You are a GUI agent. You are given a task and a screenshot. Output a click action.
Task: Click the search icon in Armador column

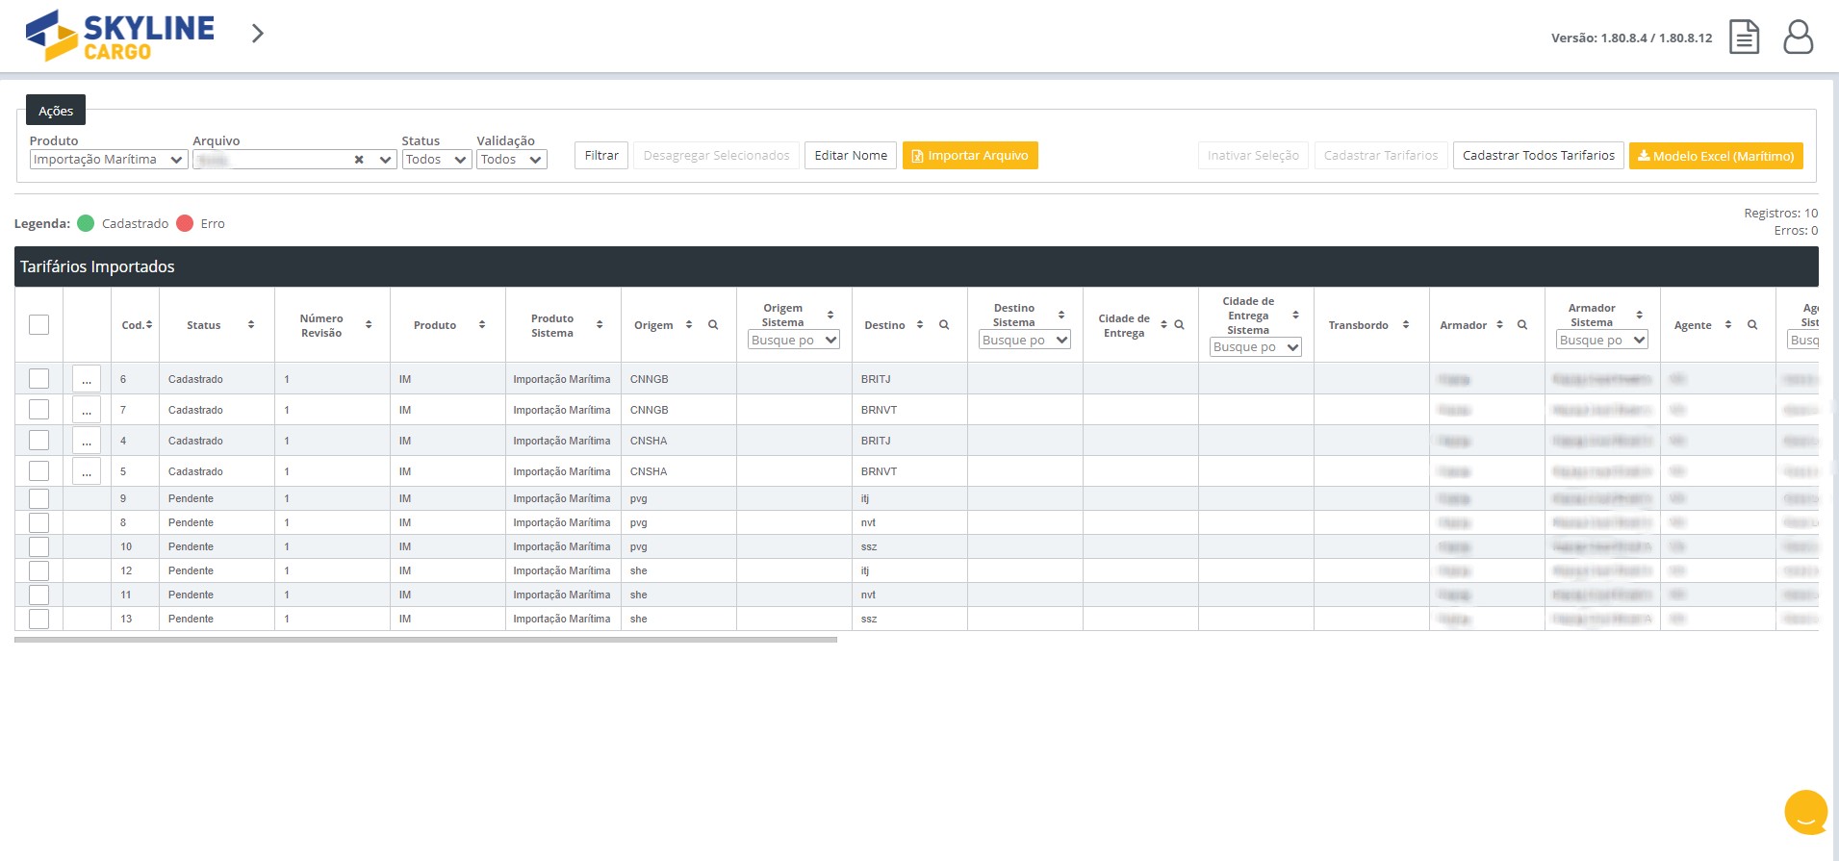coord(1522,325)
